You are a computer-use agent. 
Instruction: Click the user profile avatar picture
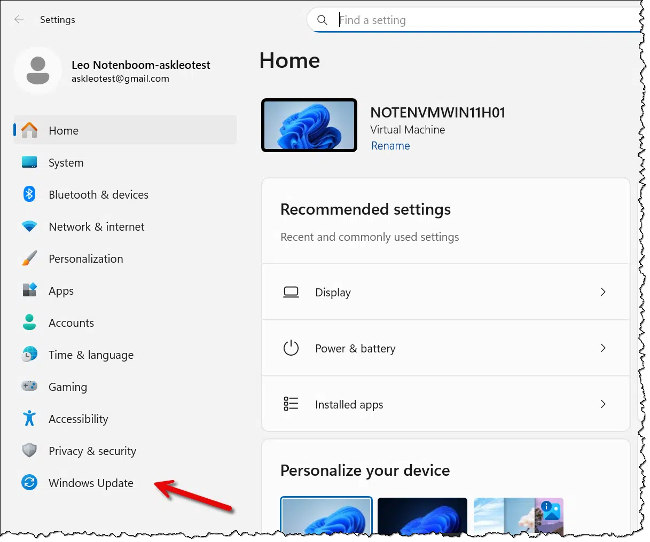(37, 70)
